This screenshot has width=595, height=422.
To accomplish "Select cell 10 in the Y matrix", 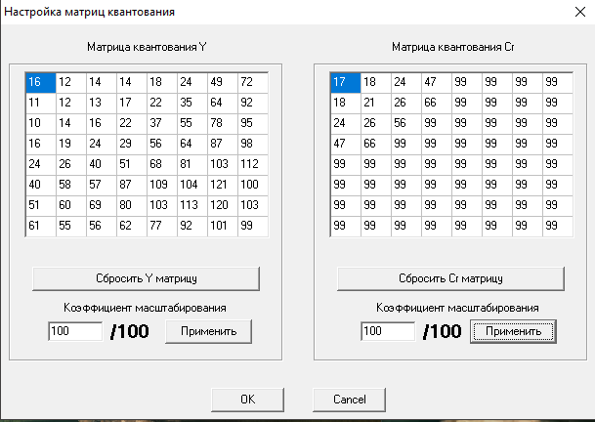I will point(41,124).
